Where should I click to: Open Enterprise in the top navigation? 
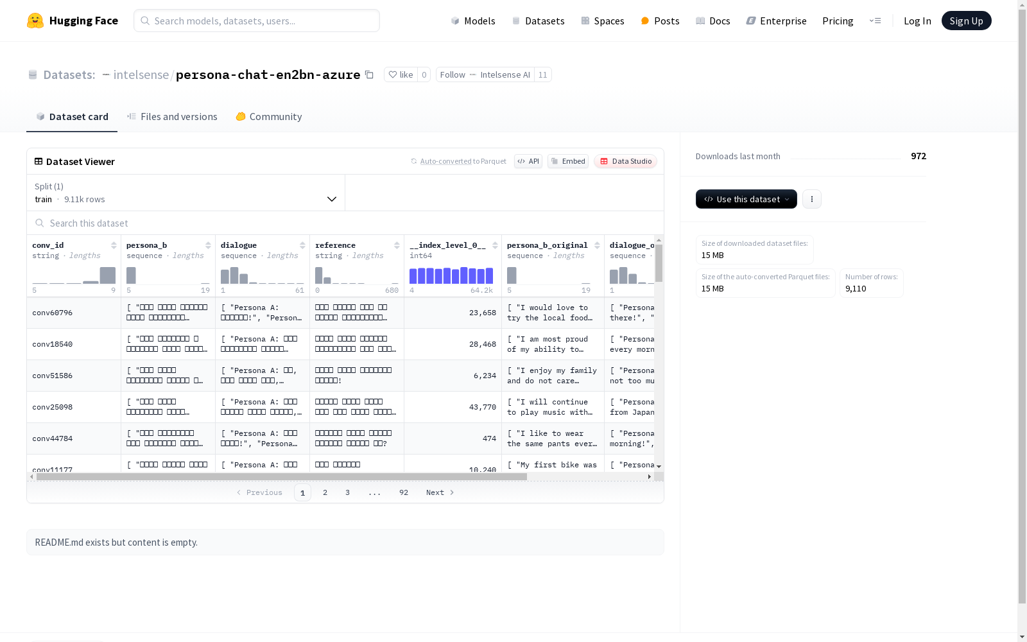777,21
